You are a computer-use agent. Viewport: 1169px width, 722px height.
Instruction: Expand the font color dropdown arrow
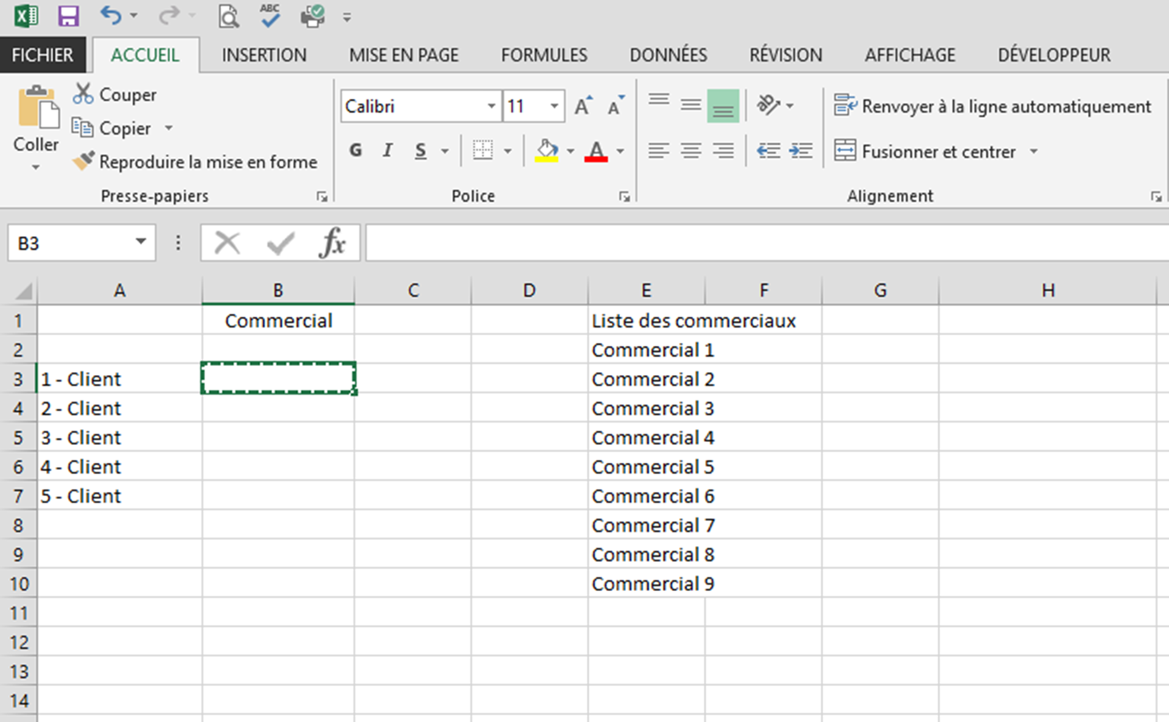(620, 151)
